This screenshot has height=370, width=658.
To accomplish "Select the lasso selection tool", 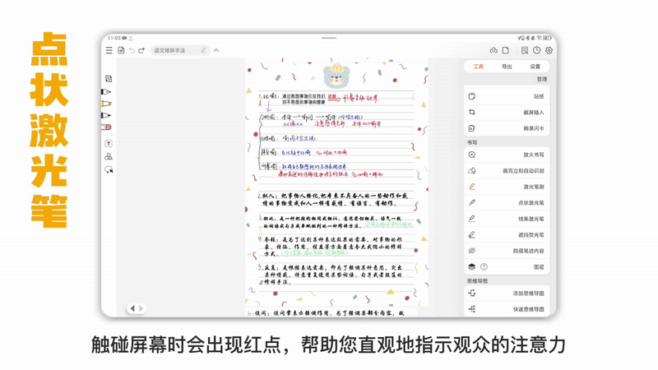I will 109,169.
